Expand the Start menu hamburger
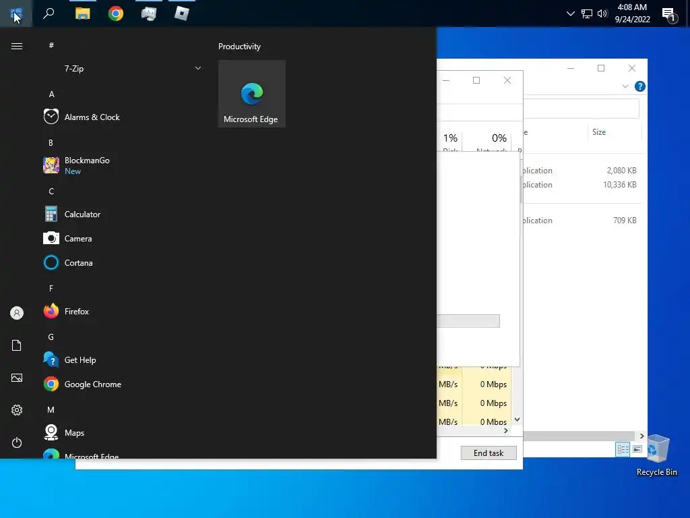This screenshot has height=518, width=690. (17, 47)
